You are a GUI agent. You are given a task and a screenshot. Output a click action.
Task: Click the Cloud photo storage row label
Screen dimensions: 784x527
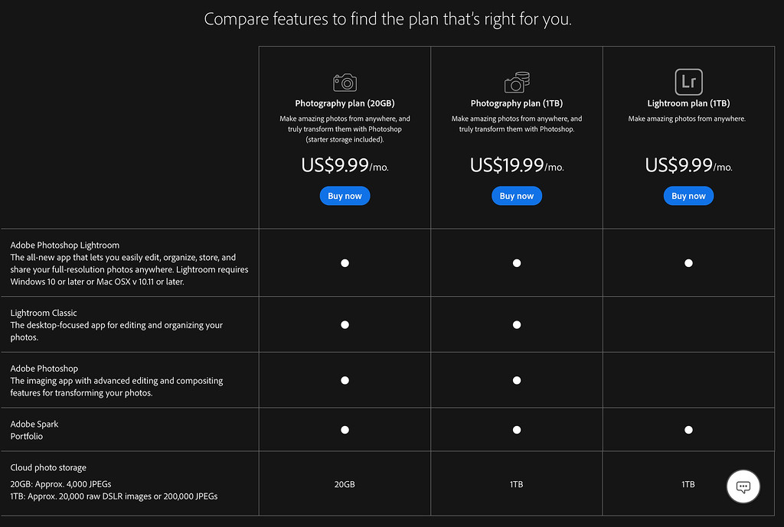pos(48,467)
